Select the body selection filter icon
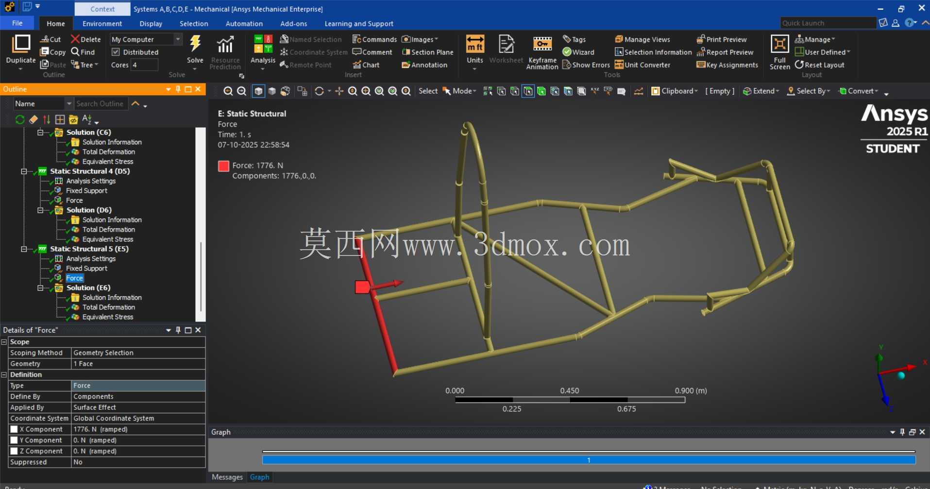Screen dimensions: 930x489 point(541,91)
